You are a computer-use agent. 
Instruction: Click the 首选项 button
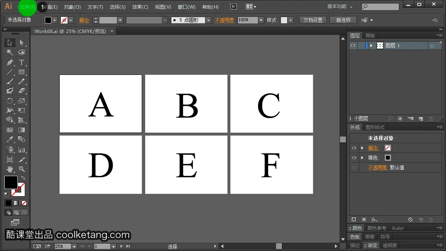343,20
